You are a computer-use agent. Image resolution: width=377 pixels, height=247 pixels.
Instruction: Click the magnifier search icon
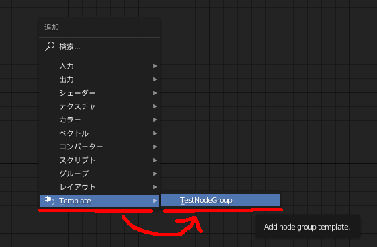pyautogui.click(x=50, y=46)
